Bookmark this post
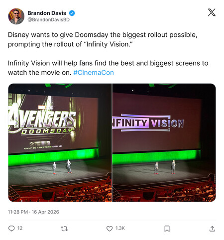This screenshot has width=224, height=240. click(167, 229)
